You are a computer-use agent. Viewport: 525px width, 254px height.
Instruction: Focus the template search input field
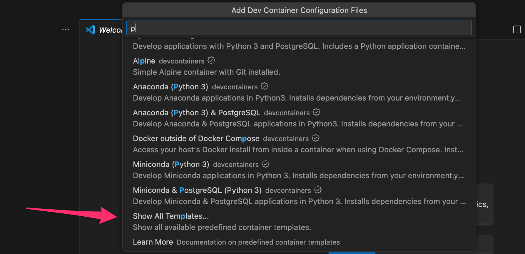tap(299, 28)
